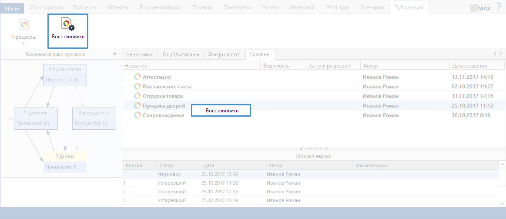Click the icon beside Аттестация process
The width and height of the screenshot is (506, 219).
[x=137, y=77]
